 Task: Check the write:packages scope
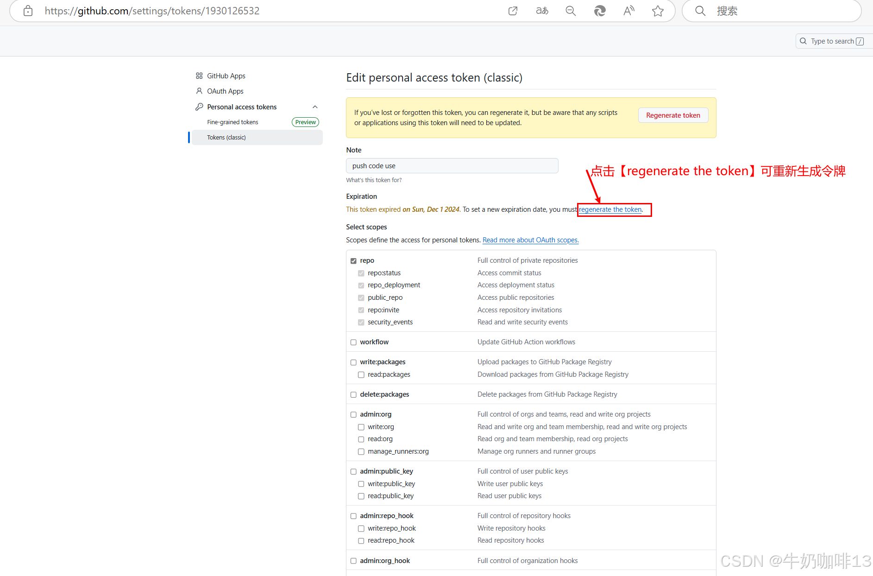[x=353, y=362]
